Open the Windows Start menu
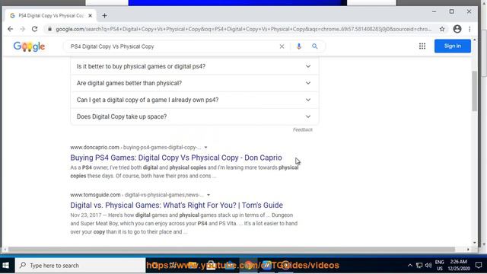The height and width of the screenshot is (274, 487). [5, 266]
